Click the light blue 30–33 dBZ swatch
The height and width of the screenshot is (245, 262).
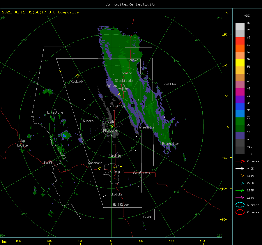coord(240,114)
